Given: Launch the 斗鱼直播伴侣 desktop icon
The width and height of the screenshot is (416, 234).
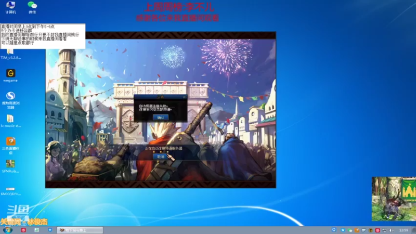Looking at the screenshot, I should coord(10,146).
